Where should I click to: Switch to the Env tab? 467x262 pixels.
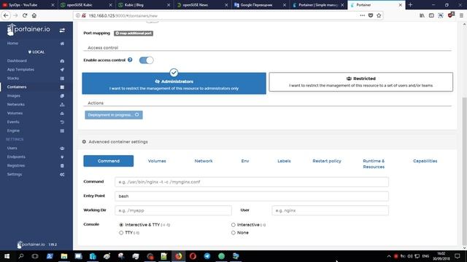(245, 161)
